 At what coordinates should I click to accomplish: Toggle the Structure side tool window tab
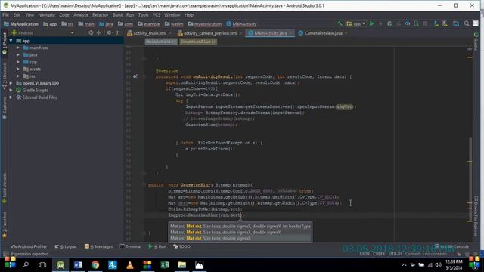tap(5, 76)
